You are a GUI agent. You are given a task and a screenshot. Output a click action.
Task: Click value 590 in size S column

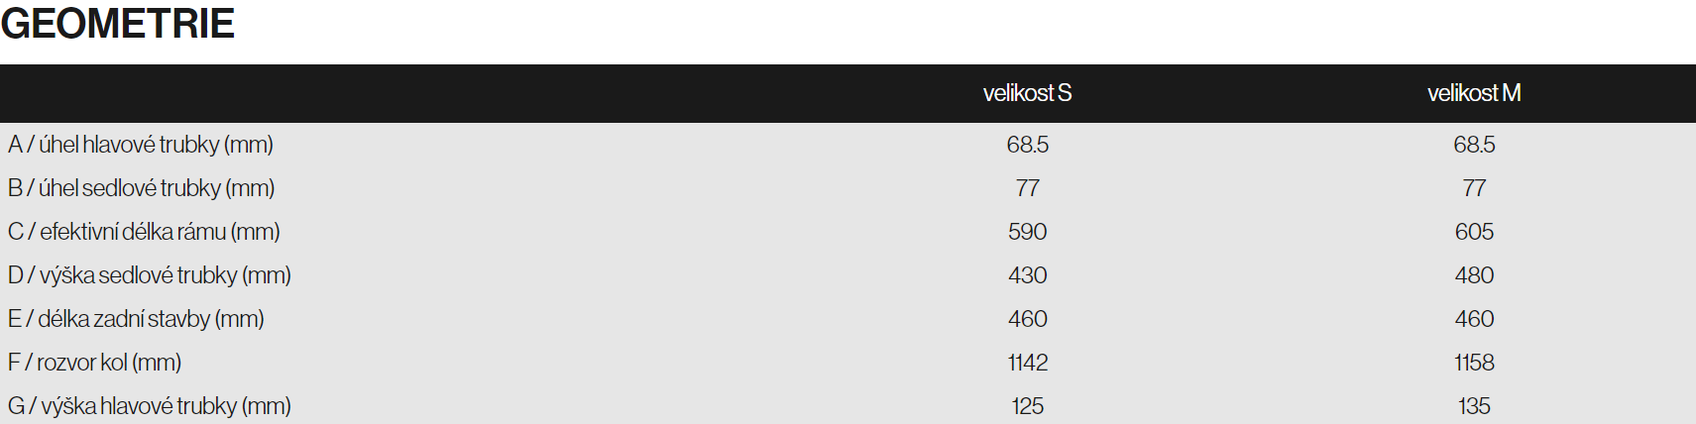[1028, 232]
